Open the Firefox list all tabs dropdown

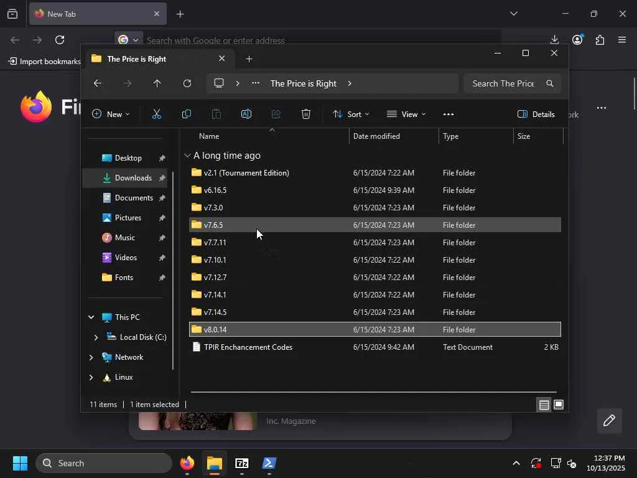click(x=514, y=14)
